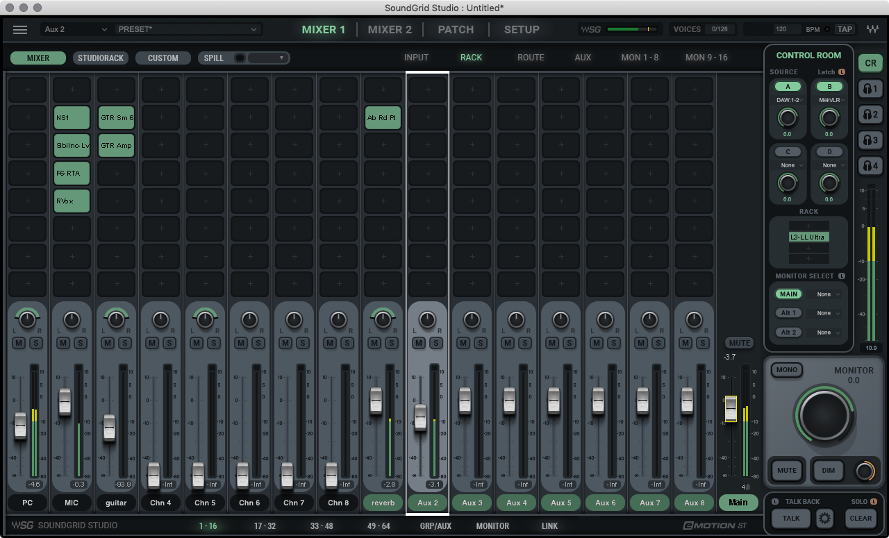The image size is (889, 538).
Task: Mute the guitar channel
Action: (108, 343)
